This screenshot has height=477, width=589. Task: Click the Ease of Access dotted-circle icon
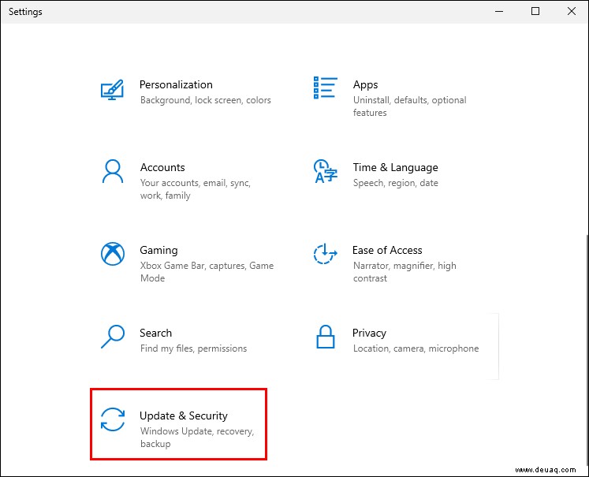click(x=326, y=254)
